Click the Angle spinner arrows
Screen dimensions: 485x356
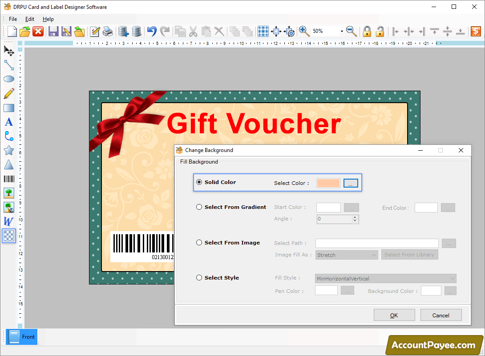[355, 219]
